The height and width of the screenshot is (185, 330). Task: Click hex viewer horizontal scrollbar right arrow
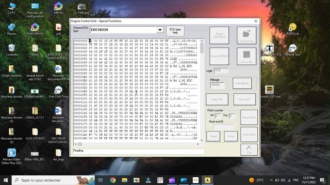coord(197,144)
